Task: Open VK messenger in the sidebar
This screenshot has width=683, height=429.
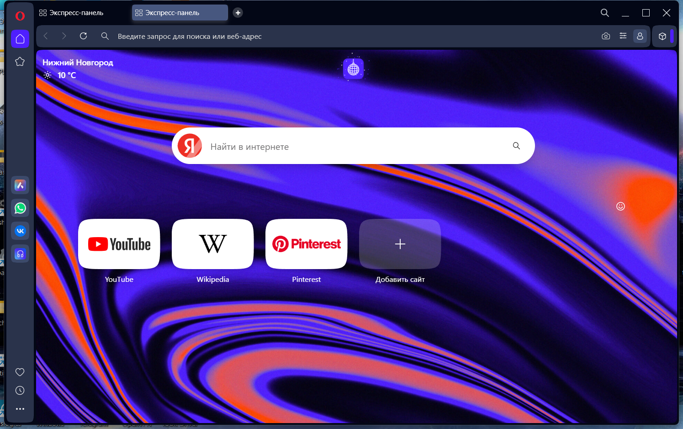Action: point(20,231)
